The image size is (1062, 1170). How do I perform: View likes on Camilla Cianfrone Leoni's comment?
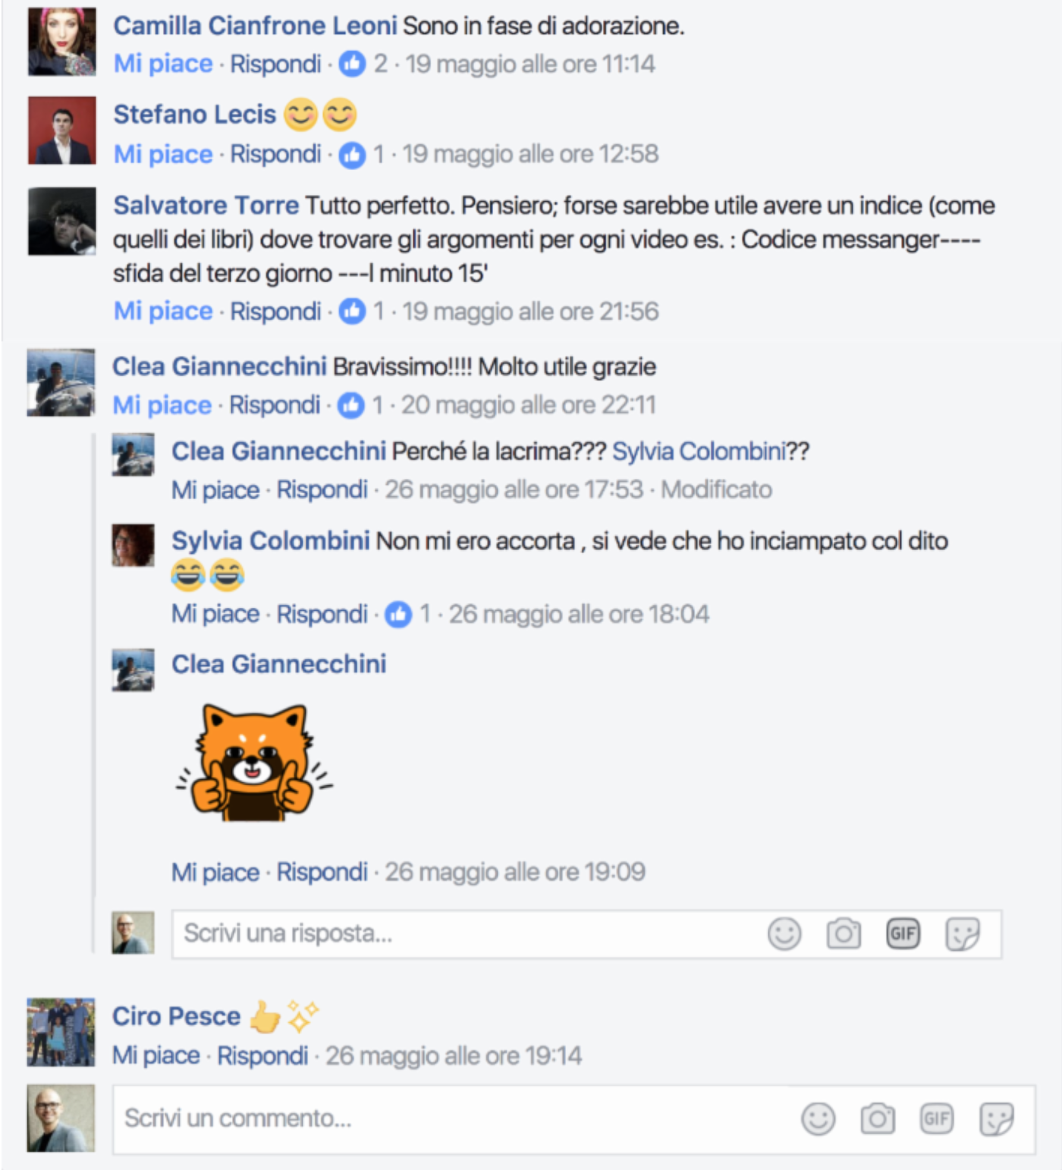pyautogui.click(x=363, y=64)
